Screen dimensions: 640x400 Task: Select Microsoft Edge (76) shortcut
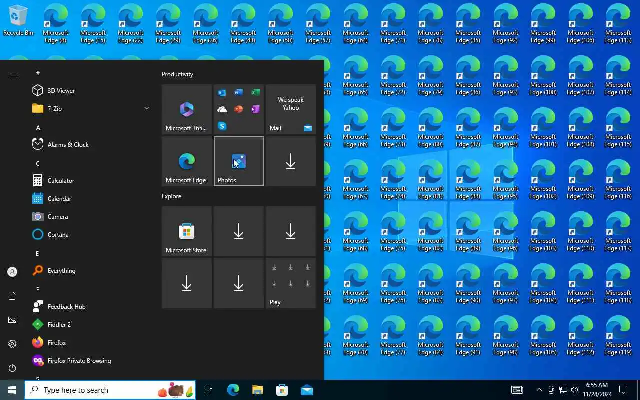(x=393, y=283)
